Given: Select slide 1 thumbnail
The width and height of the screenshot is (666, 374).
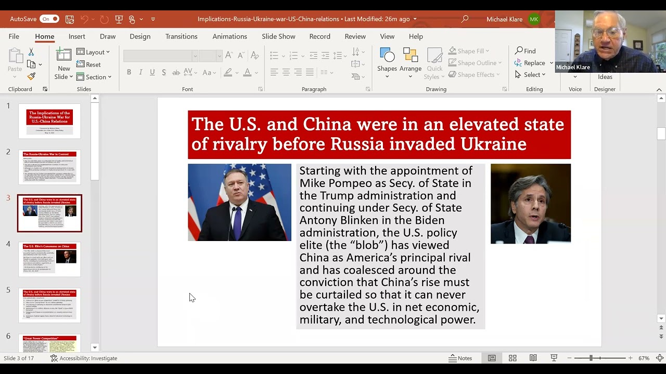Looking at the screenshot, I should (49, 121).
